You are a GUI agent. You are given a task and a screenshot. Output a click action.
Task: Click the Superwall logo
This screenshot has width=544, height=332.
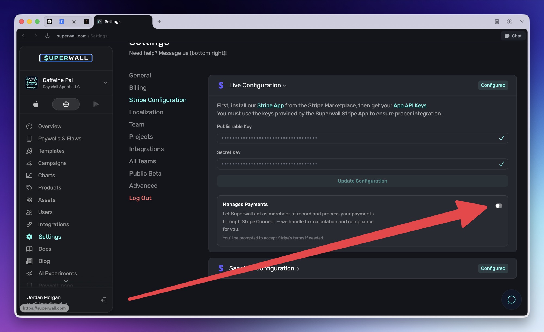66,58
